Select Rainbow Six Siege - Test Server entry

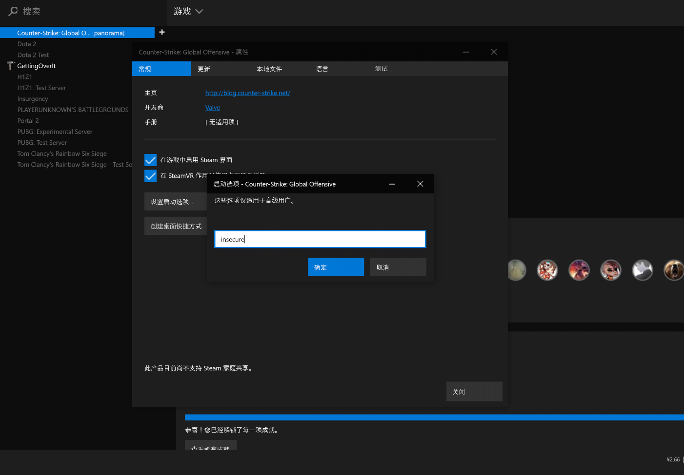pyautogui.click(x=75, y=165)
